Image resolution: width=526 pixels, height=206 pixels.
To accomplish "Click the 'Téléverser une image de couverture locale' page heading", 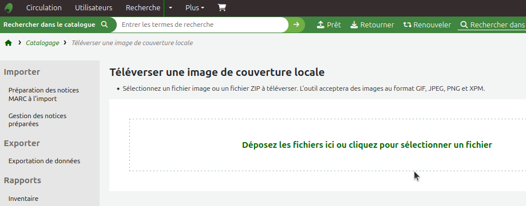I will tap(217, 72).
